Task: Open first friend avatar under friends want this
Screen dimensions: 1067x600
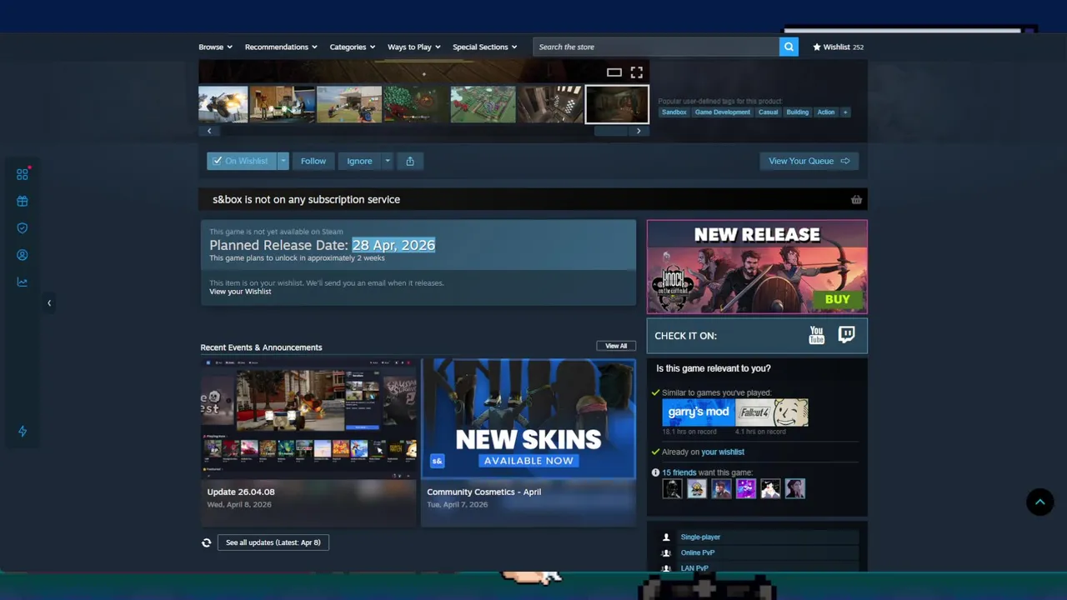Action: pos(672,488)
